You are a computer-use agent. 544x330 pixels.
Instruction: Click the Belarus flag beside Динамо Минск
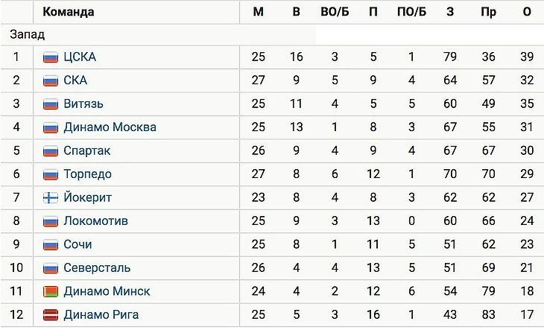(51, 291)
